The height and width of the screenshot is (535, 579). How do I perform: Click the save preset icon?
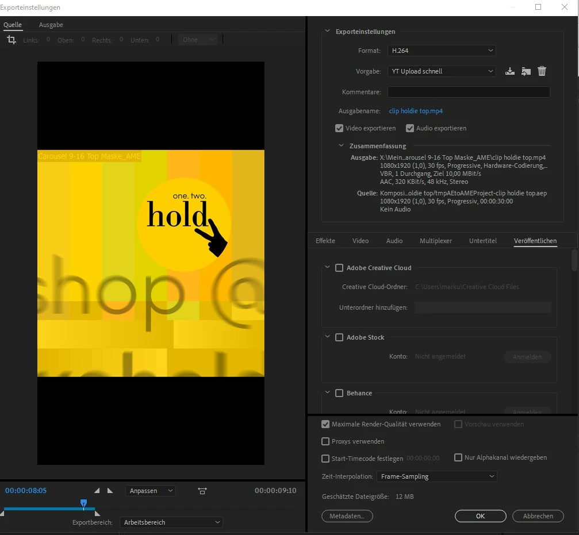coord(509,71)
